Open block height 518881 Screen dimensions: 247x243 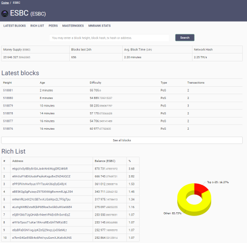(8, 91)
